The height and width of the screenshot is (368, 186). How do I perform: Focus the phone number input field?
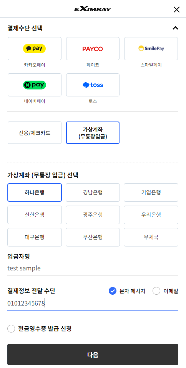pos(93,304)
